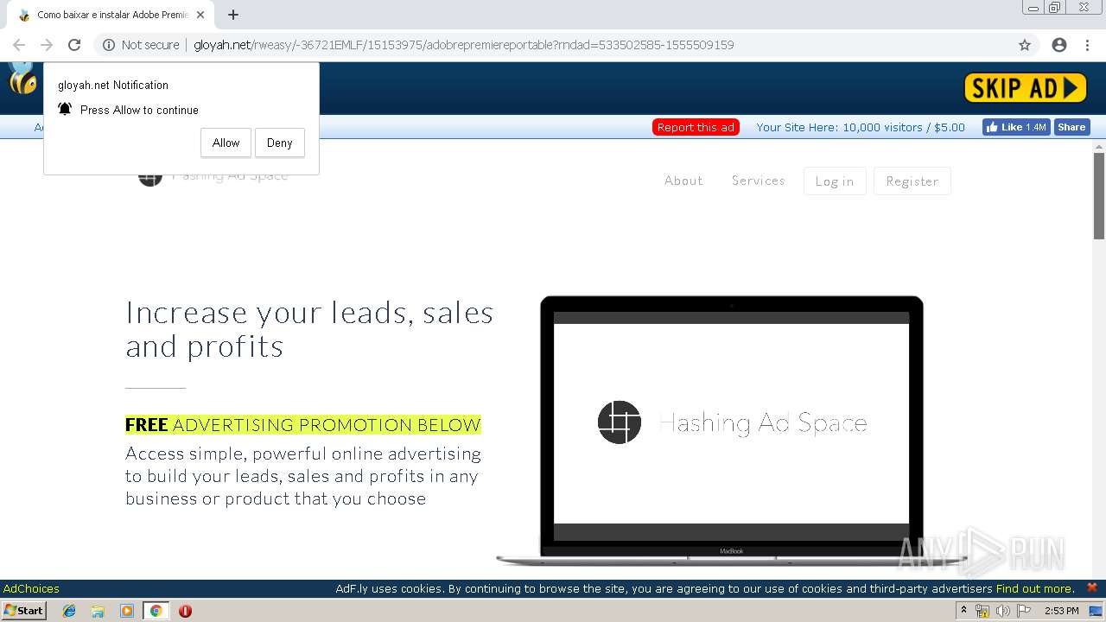Open the Action Center flag icon
This screenshot has height=622, width=1106.
(x=1024, y=611)
